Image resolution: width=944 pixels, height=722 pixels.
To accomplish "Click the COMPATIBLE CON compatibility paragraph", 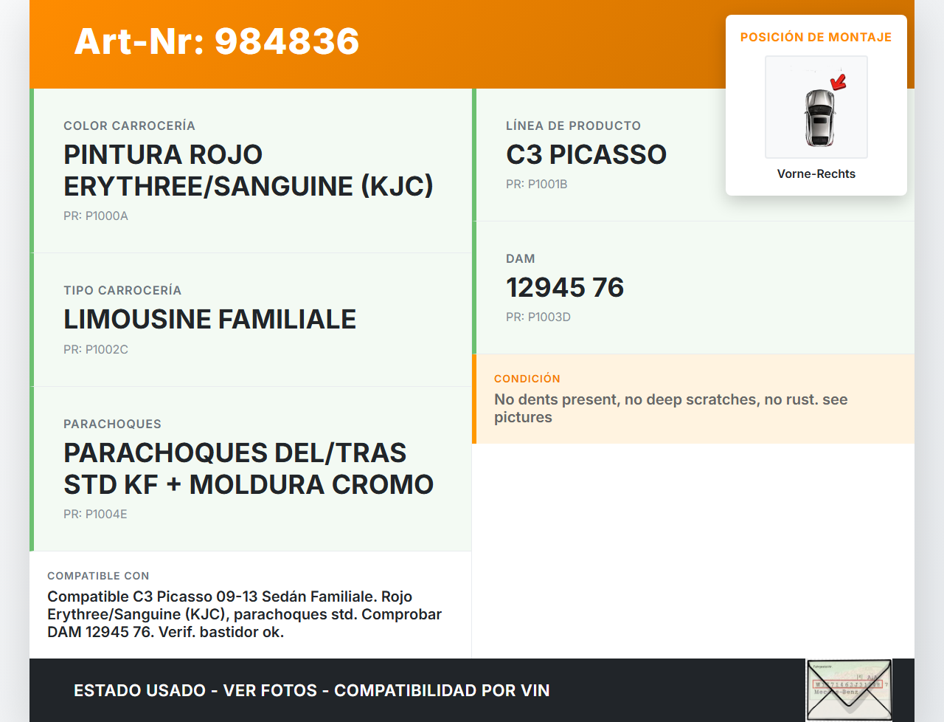I will point(244,614).
